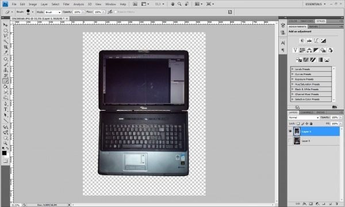Viewport: 345px width, 207px height.
Task: Select the Spot Healing Brush tool
Action: tap(5, 59)
